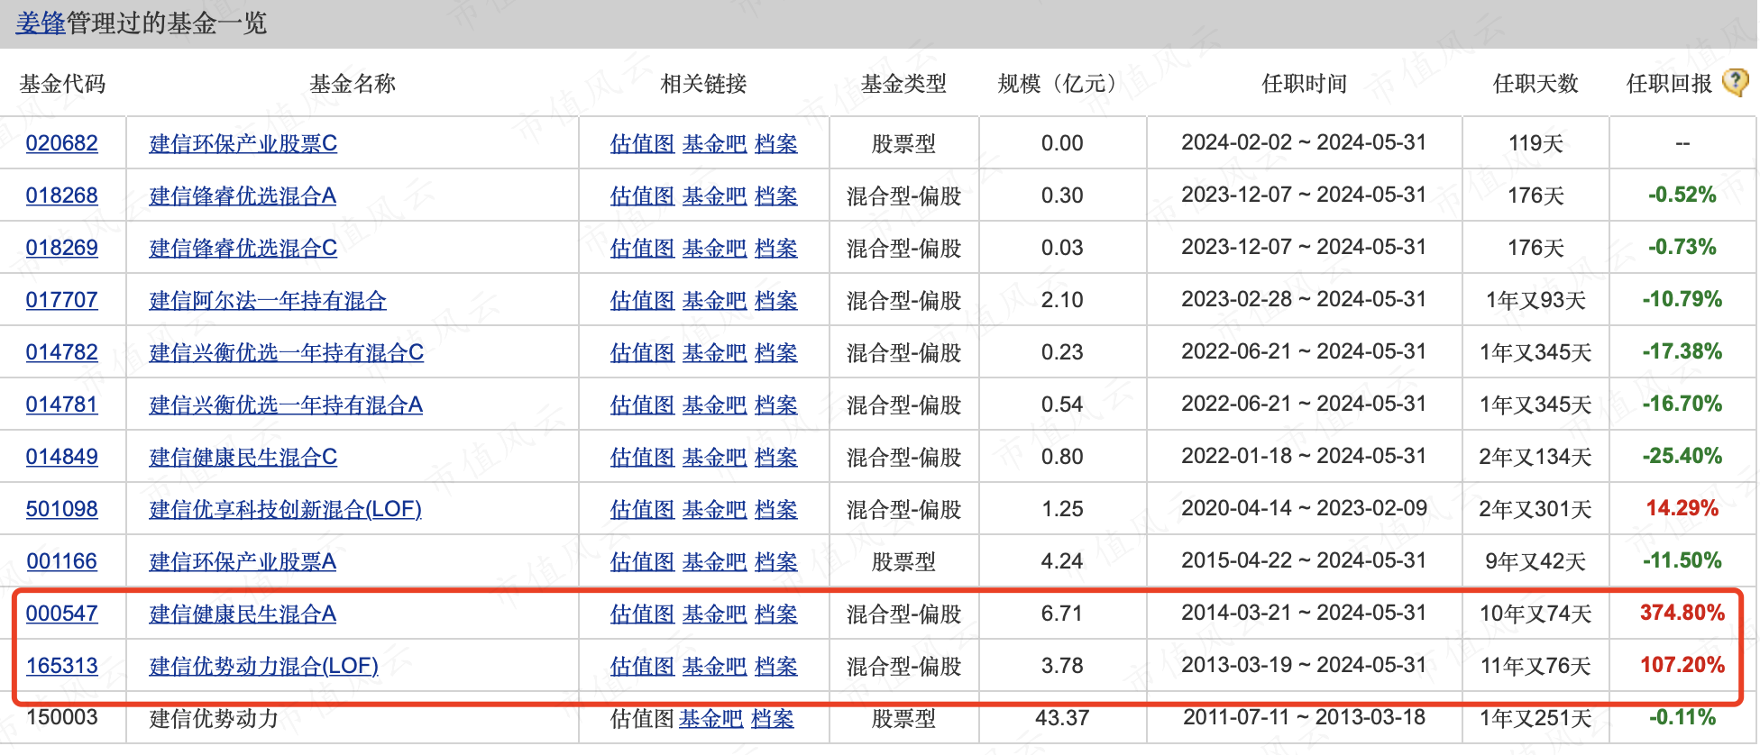
Task: Open fund code 018269
Action: (x=61, y=248)
